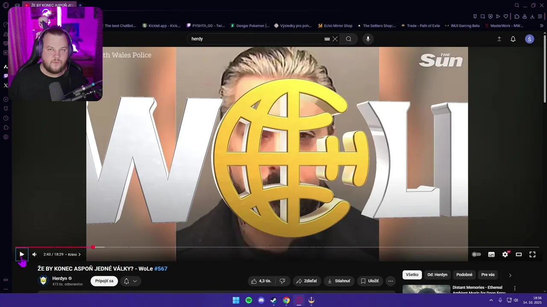Open YouTube notifications bell
The height and width of the screenshot is (307, 547).
coord(513,39)
